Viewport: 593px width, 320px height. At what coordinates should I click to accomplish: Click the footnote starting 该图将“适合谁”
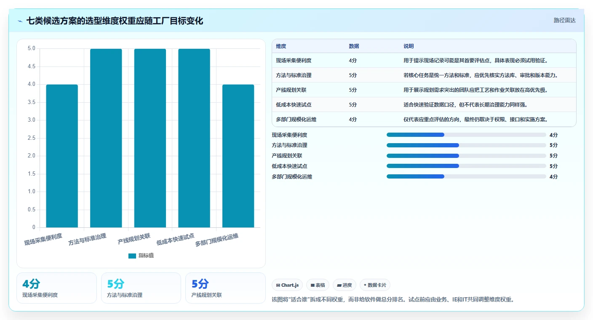tap(393, 300)
